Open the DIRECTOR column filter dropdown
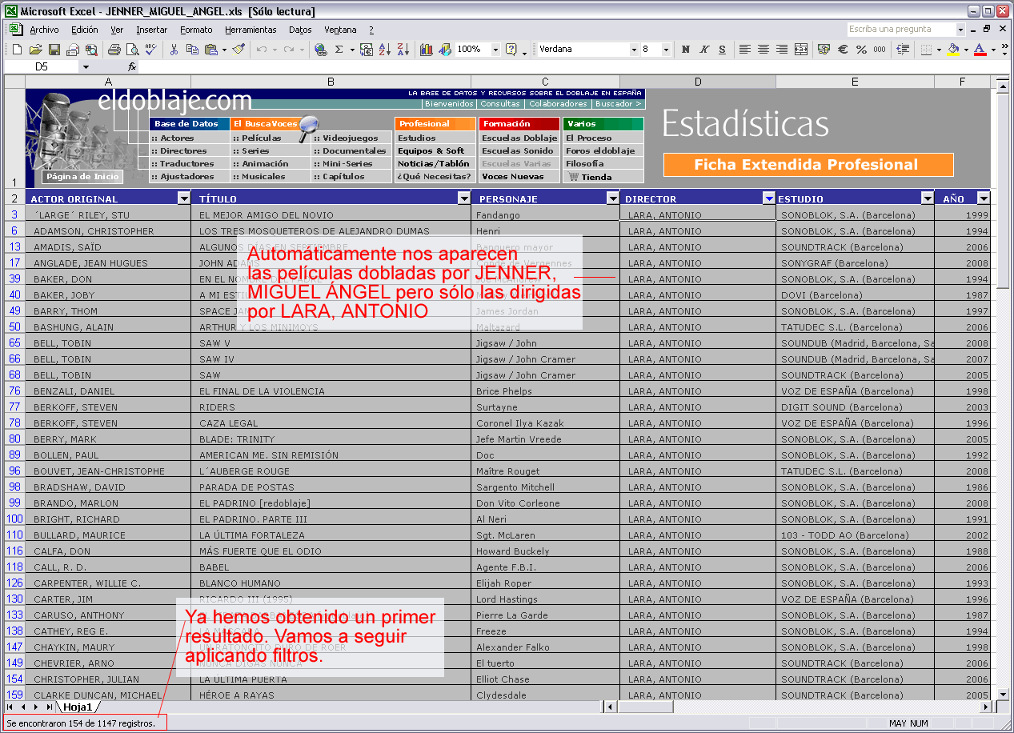 click(768, 198)
